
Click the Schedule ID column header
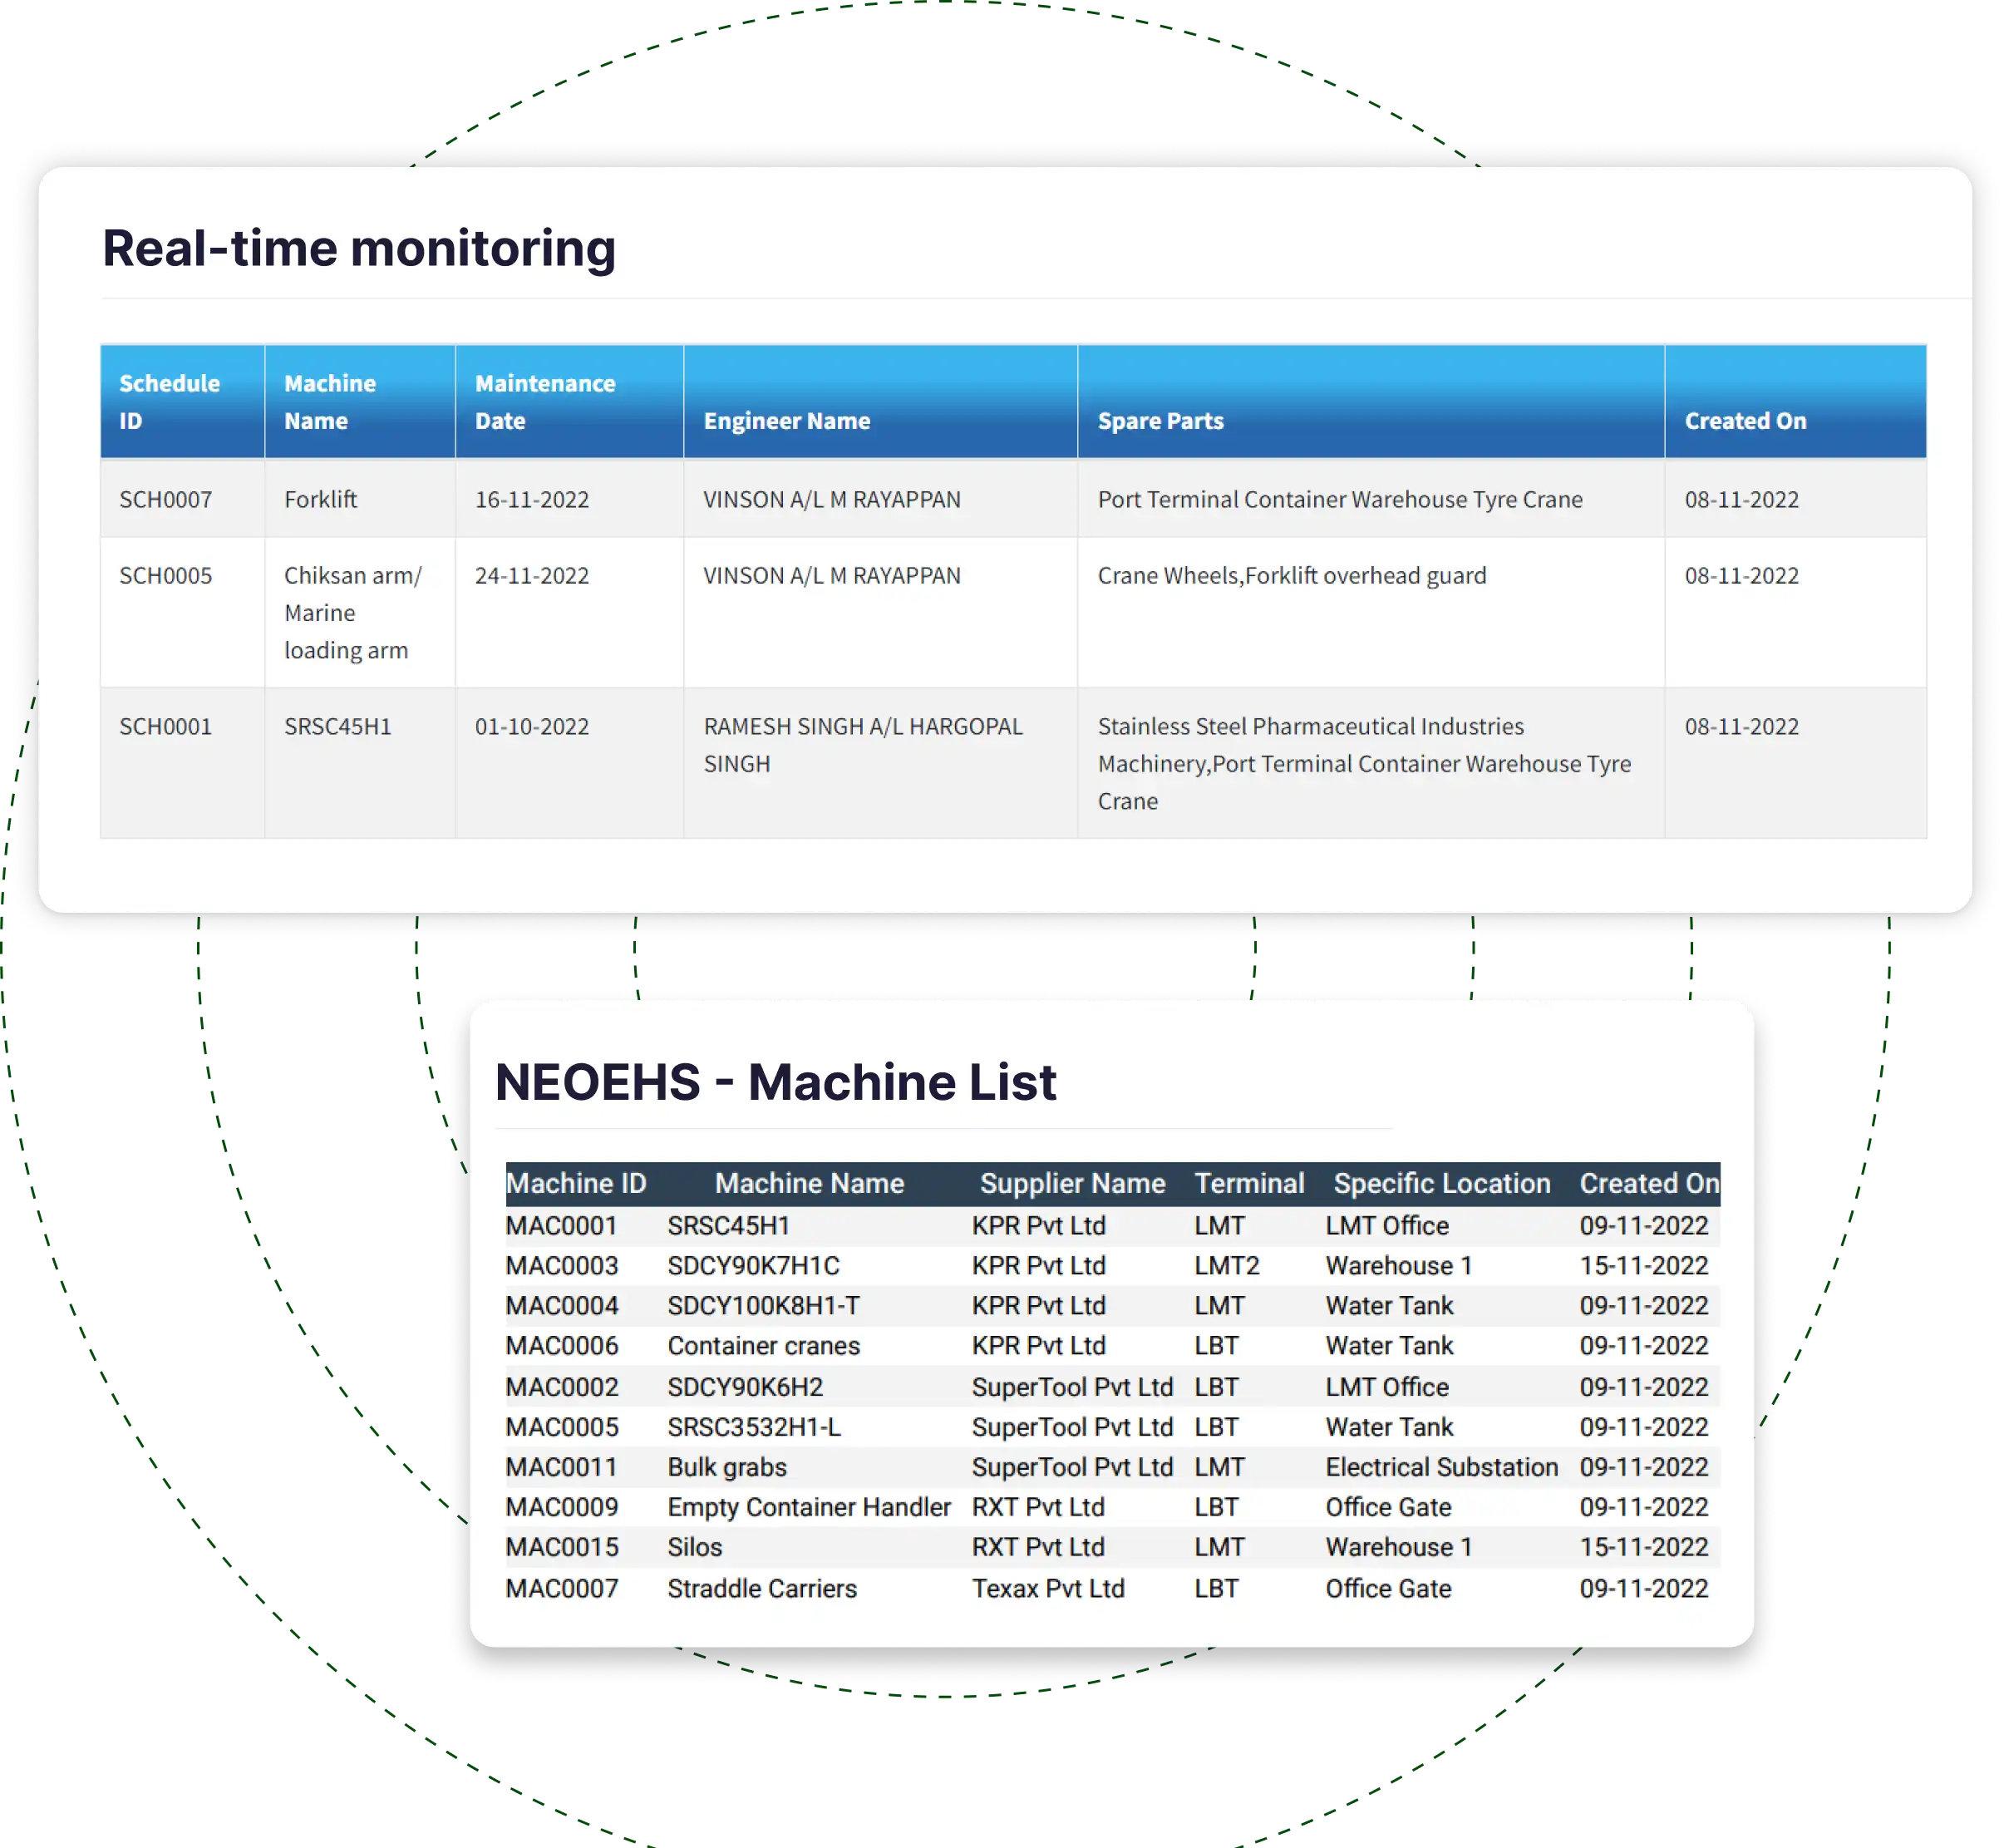click(x=182, y=402)
